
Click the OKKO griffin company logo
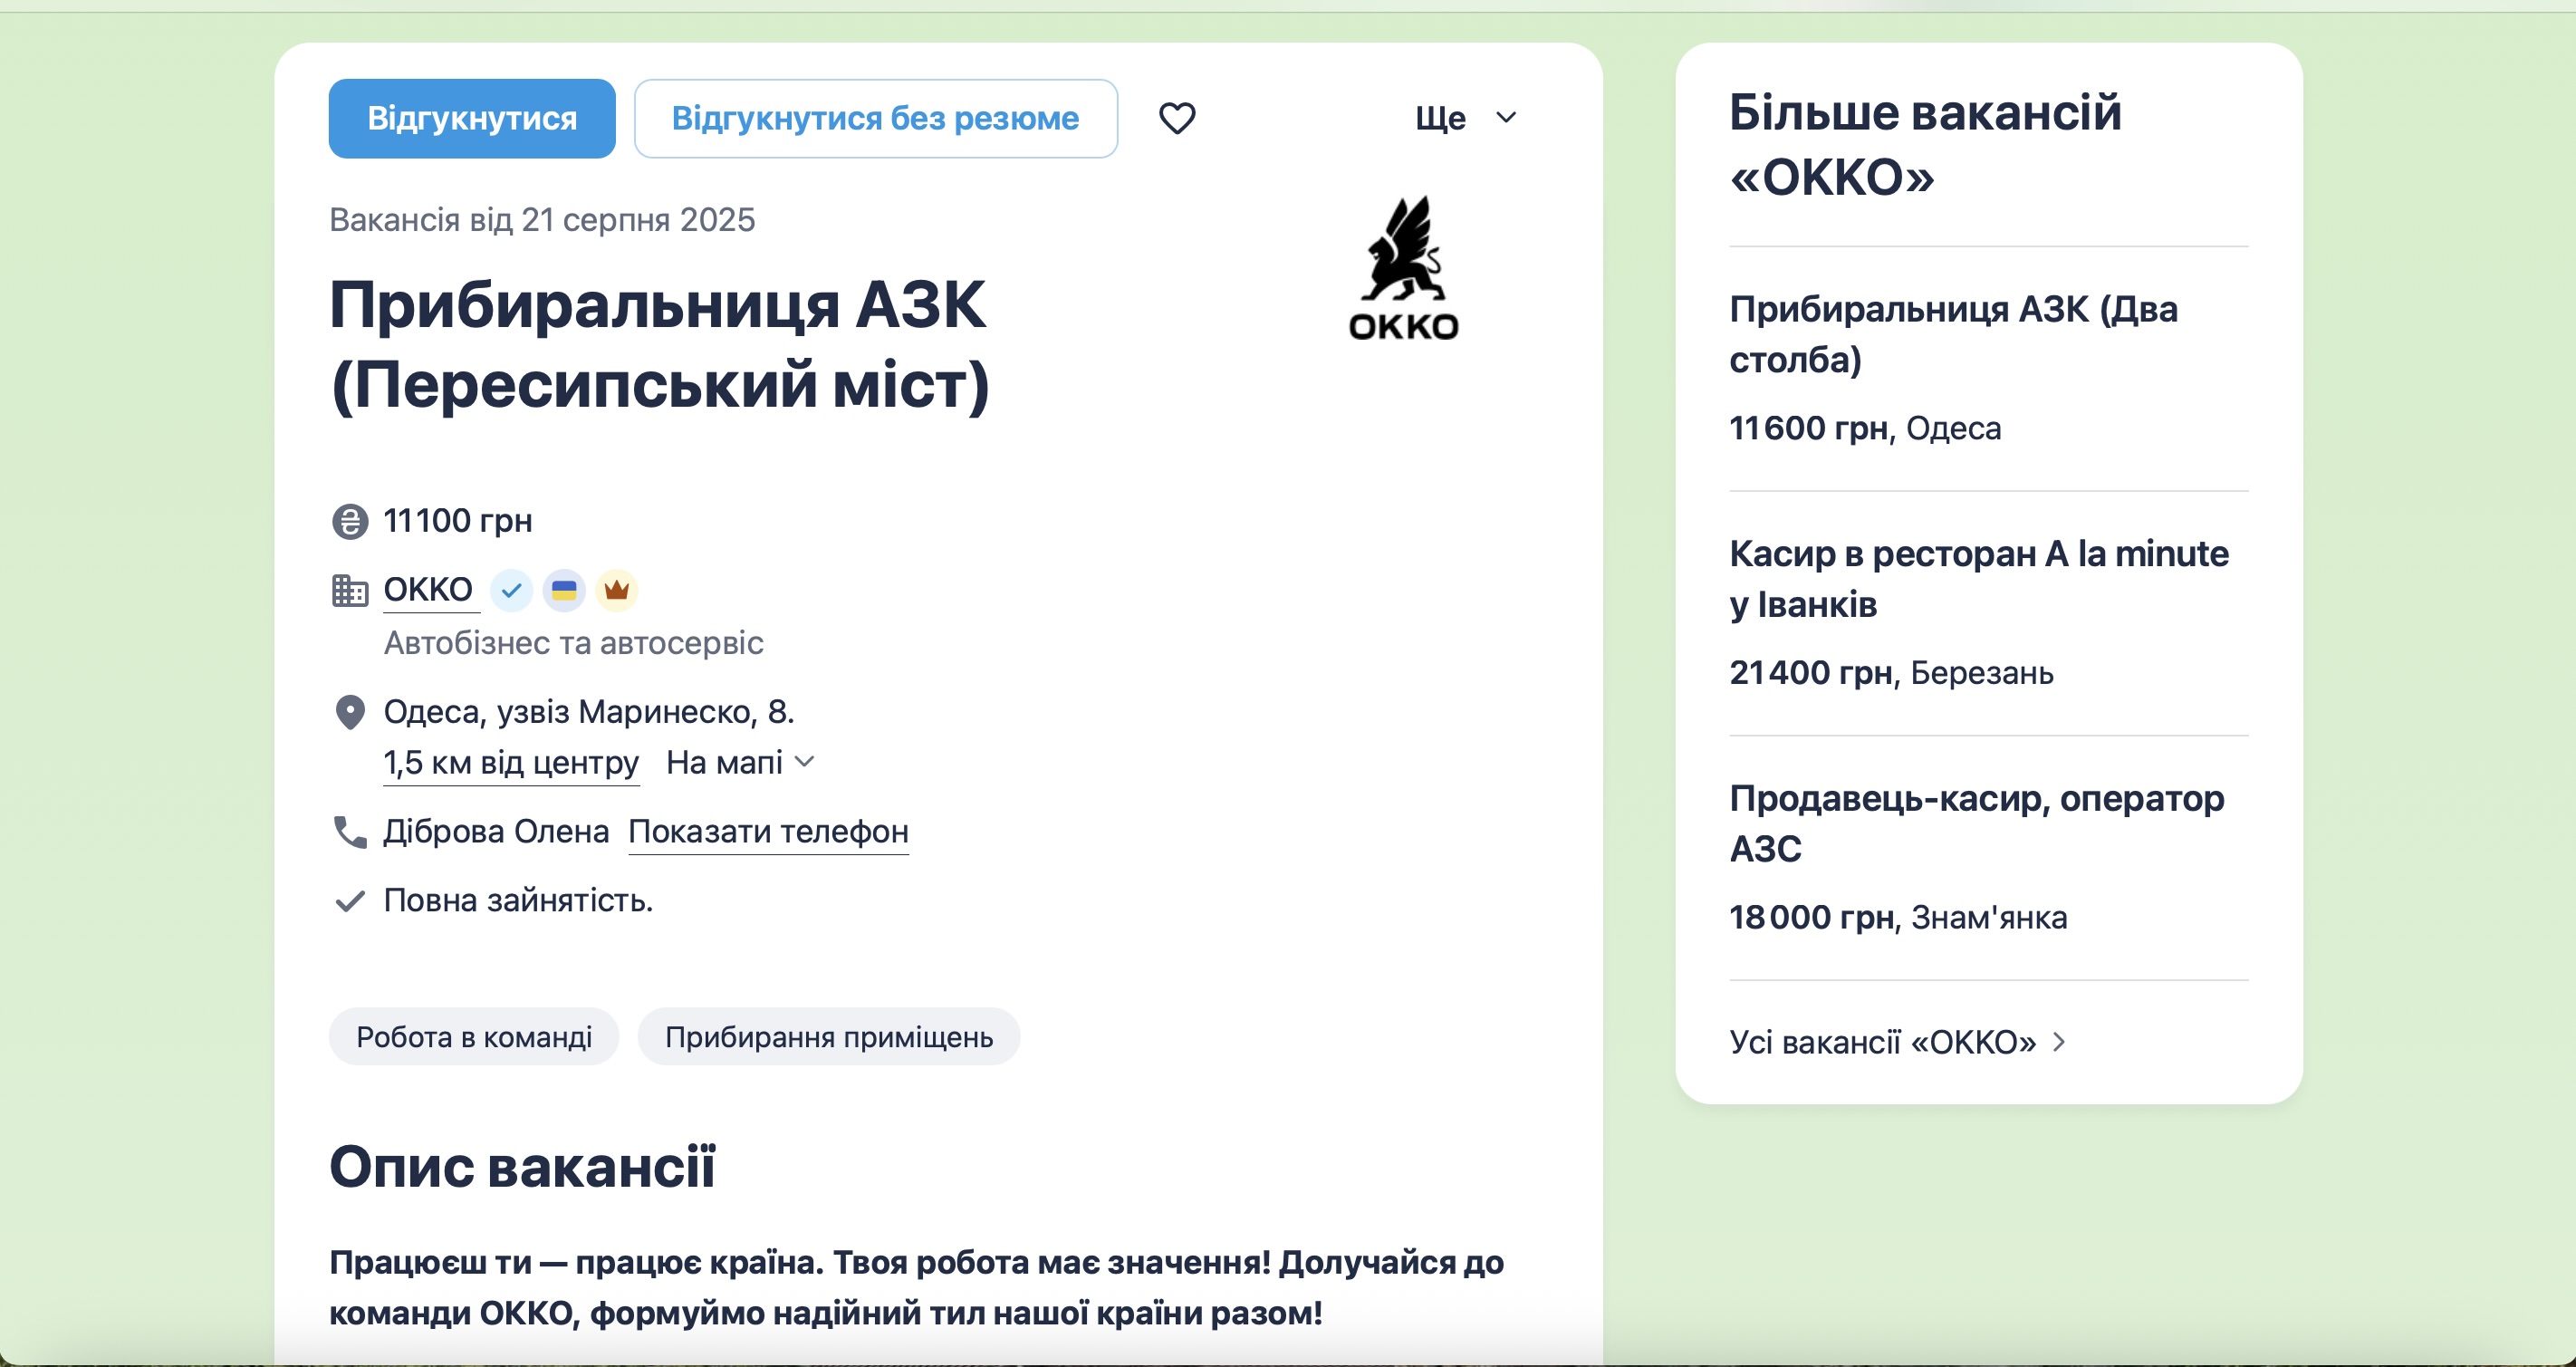coord(1404,268)
